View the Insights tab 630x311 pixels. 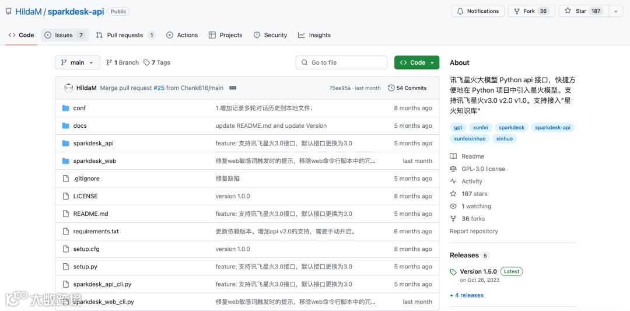(x=314, y=35)
